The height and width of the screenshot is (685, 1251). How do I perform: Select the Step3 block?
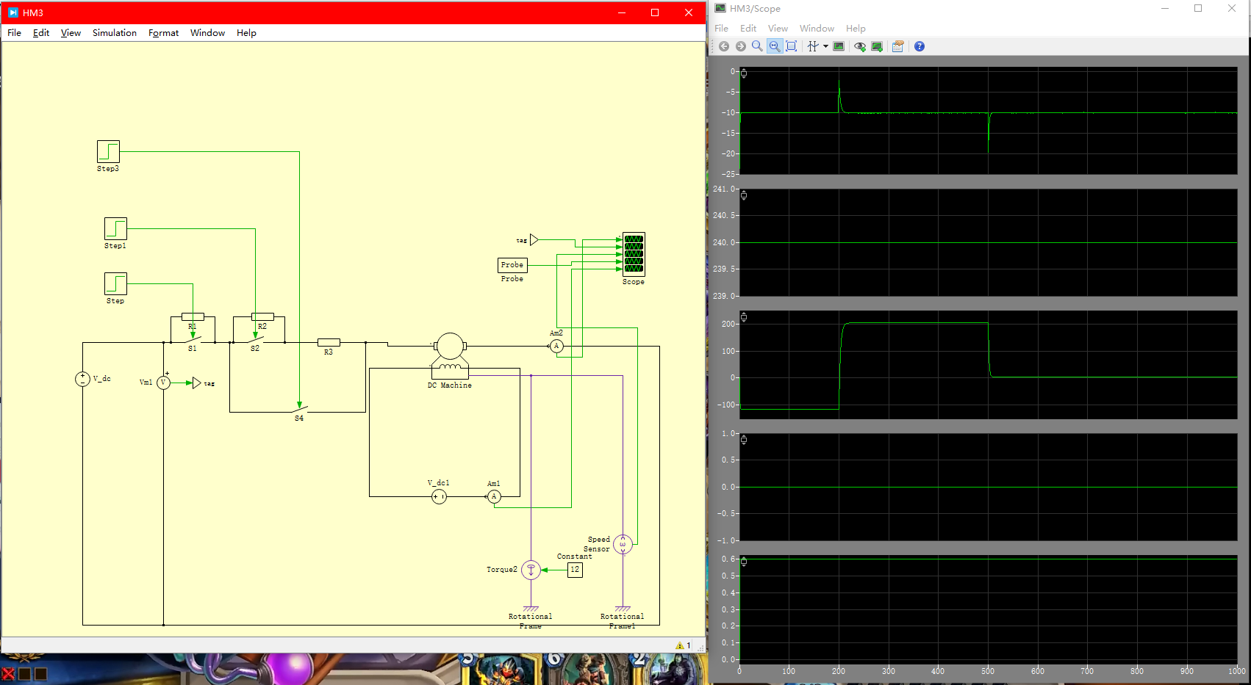[108, 151]
